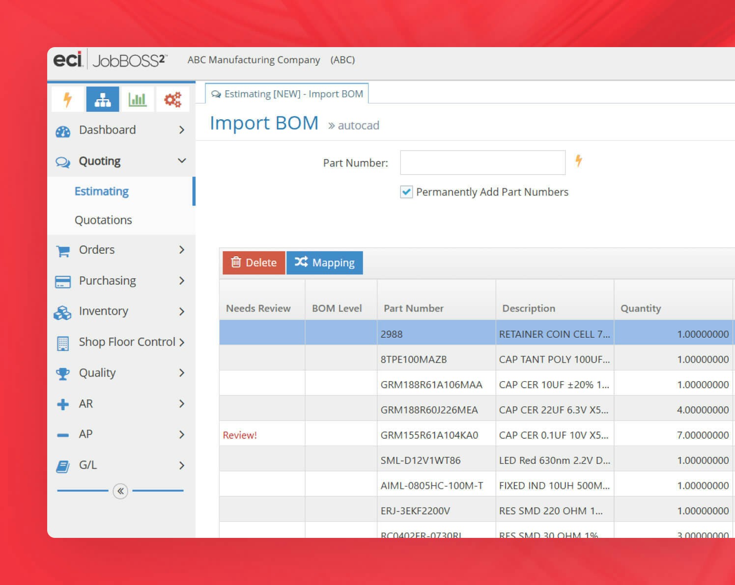Click into the Part Number input field
The image size is (735, 585).
click(483, 162)
